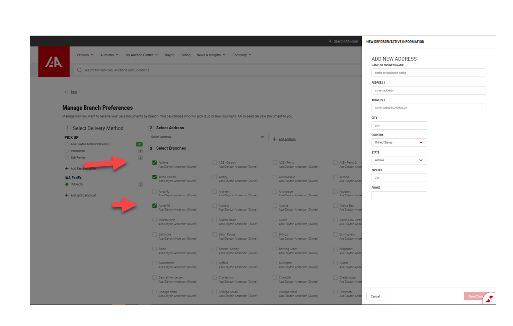Click the Zip Code input field
Image resolution: width=513 pixels, height=326 pixels.
point(399,178)
